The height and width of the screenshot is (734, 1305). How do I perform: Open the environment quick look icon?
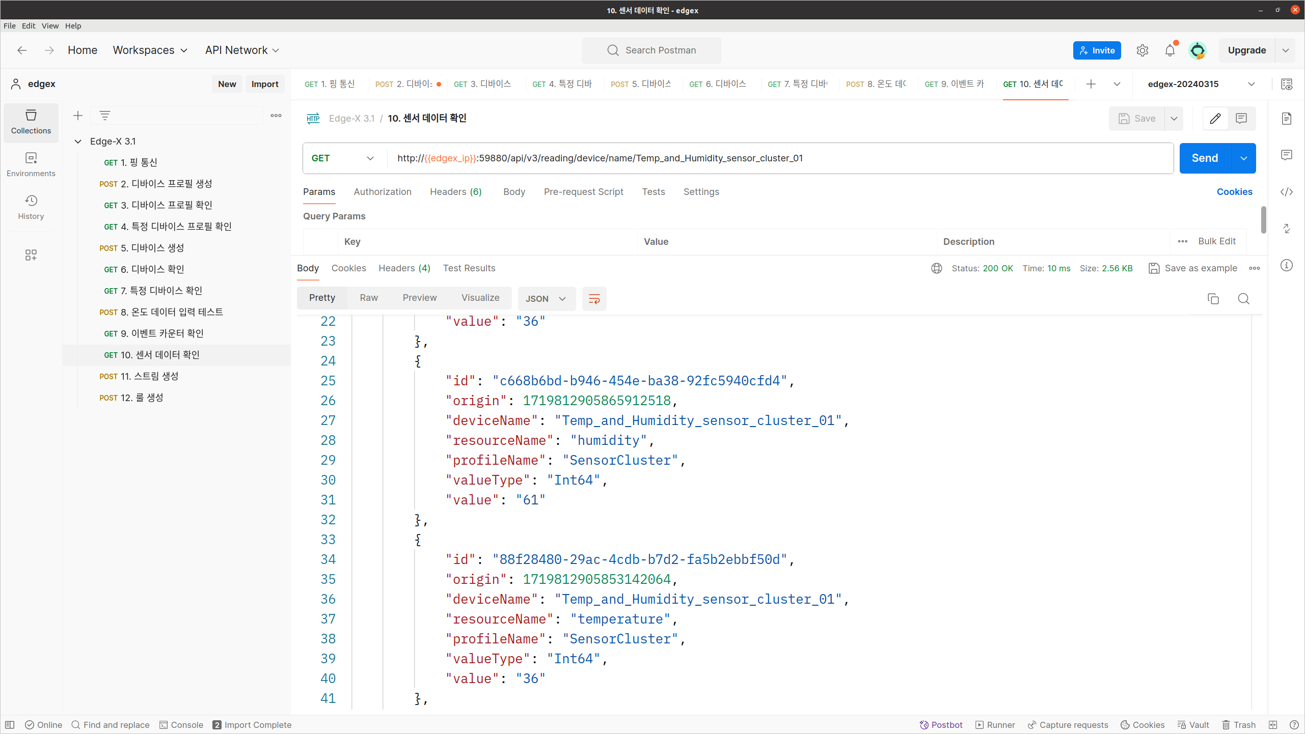coord(1287,84)
